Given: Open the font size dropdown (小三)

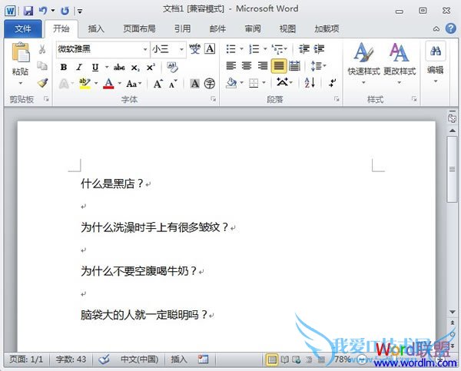Looking at the screenshot, I should click(x=181, y=49).
